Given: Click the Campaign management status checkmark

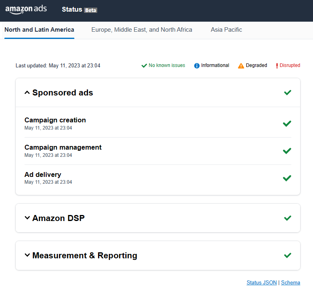Looking at the screenshot, I should 287,151.
